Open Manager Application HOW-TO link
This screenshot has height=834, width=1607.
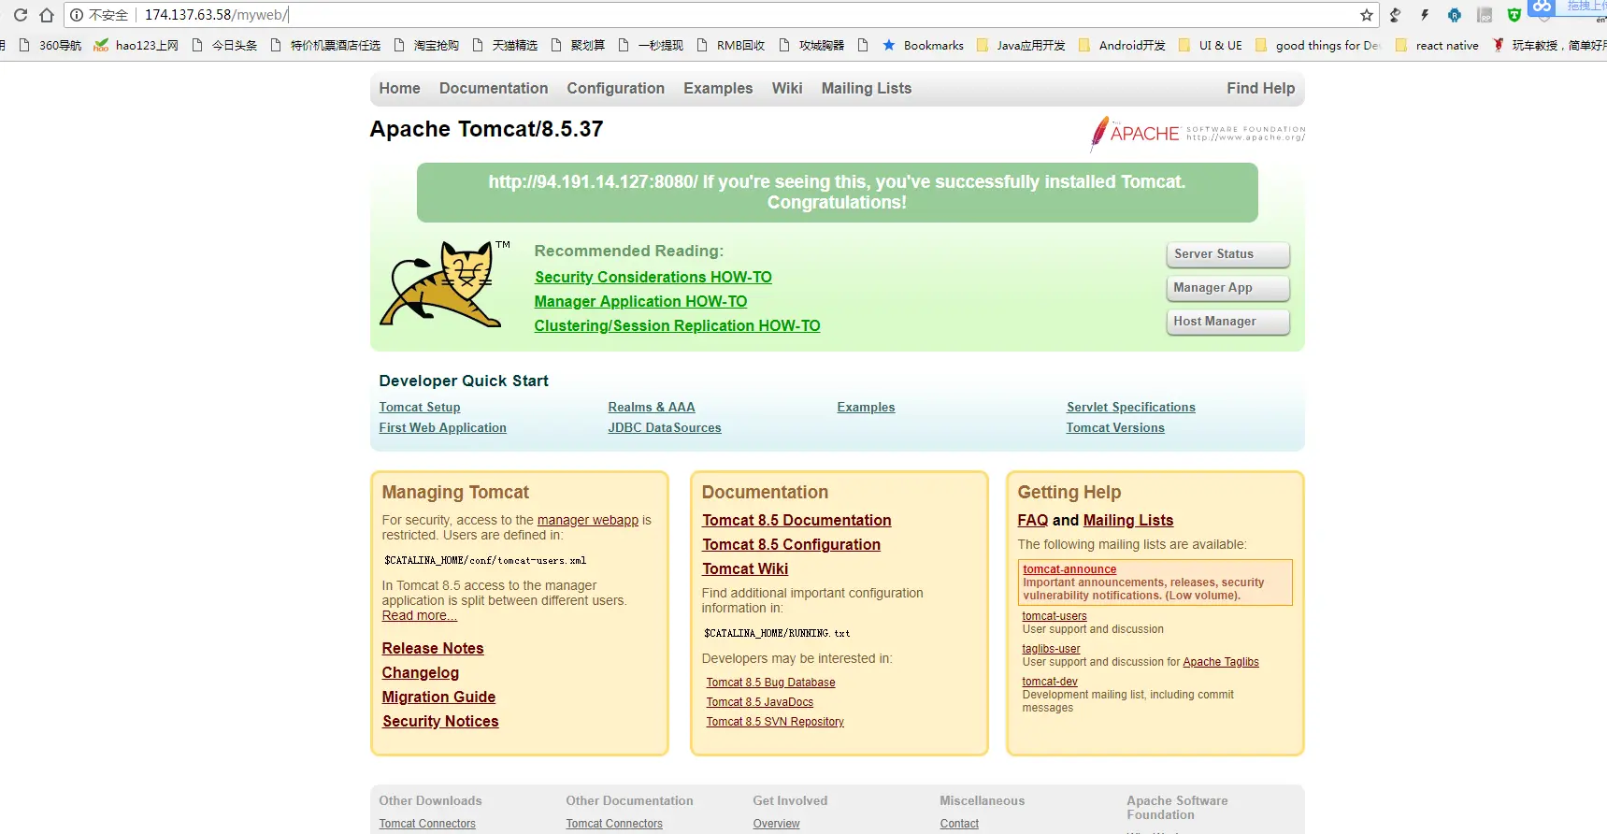(640, 302)
